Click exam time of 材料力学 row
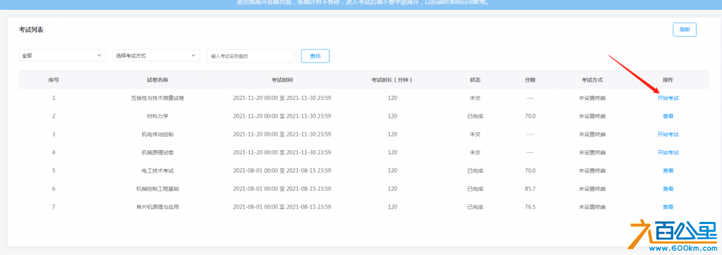722x255 pixels. click(282, 116)
